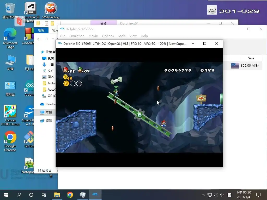Select the Auto folder in Explorer sidebar
The width and height of the screenshot is (267, 200).
[49, 90]
